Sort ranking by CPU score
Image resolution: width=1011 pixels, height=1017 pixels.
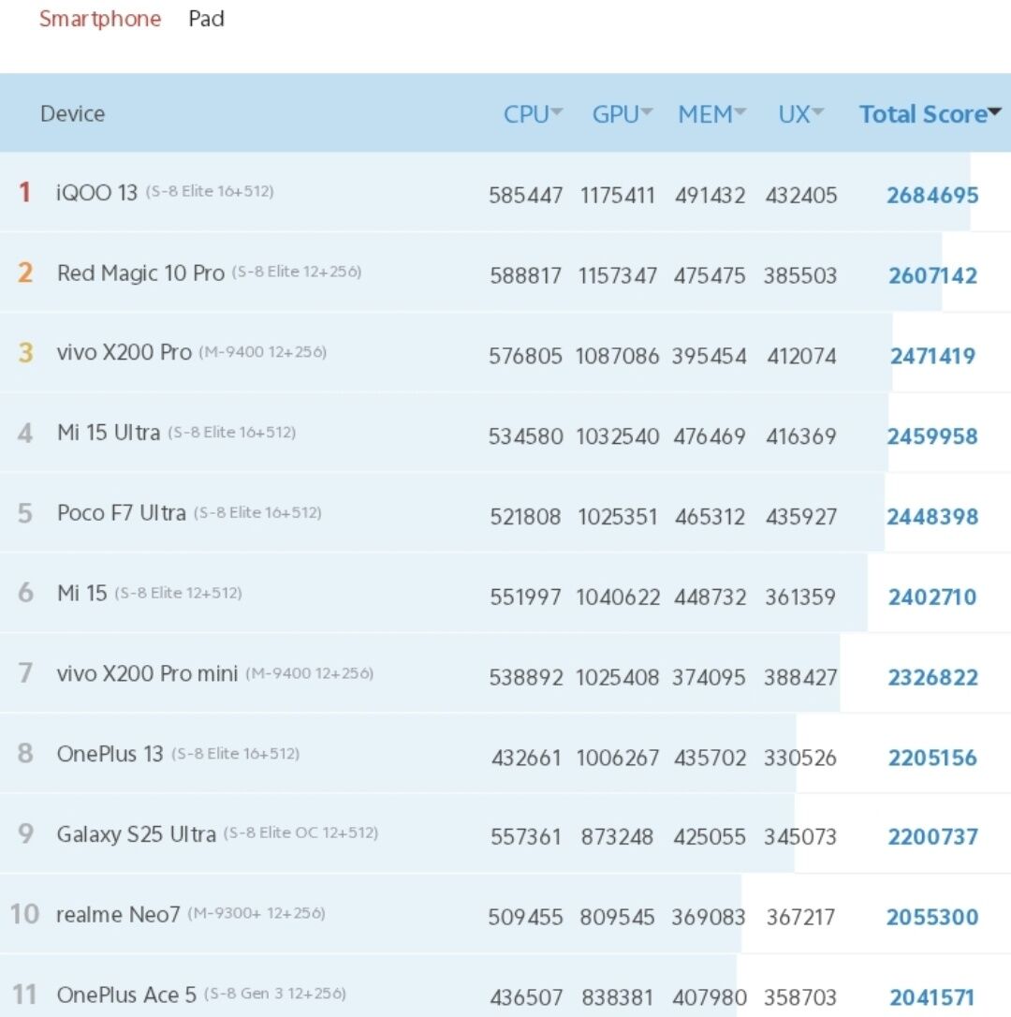[533, 114]
